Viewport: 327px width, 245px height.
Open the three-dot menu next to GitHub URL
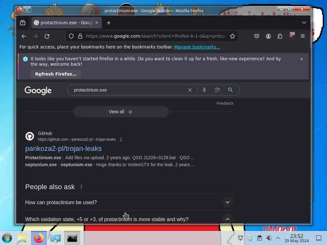[121, 139]
